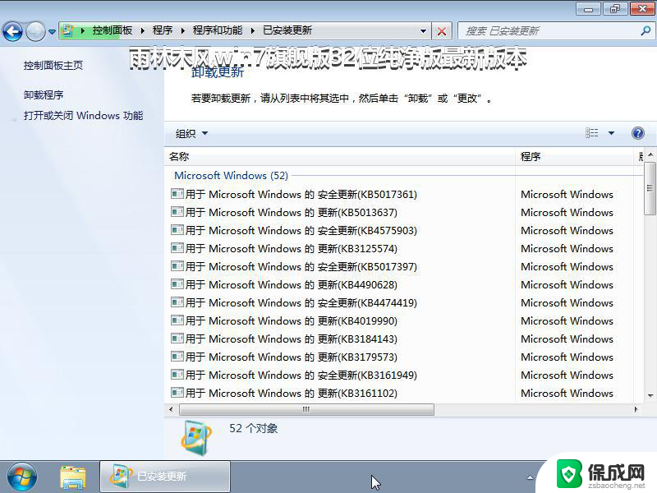Open 打开或关闭 Windows 功能 link
The width and height of the screenshot is (657, 493).
pos(84,116)
